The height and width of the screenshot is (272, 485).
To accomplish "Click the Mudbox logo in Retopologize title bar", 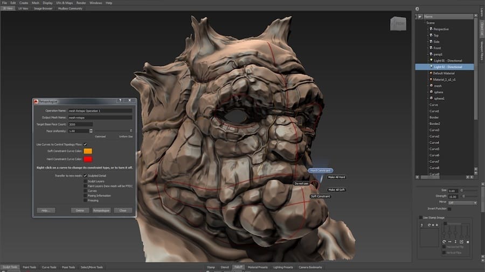I will 36,101.
